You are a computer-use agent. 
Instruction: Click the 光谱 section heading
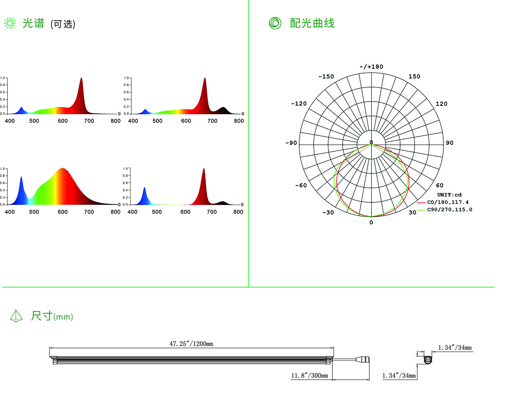click(33, 23)
